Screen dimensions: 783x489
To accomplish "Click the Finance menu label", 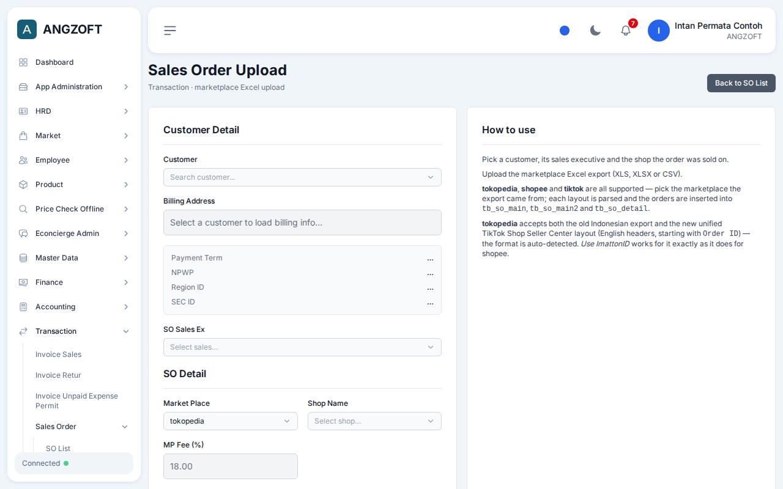I will click(x=49, y=282).
